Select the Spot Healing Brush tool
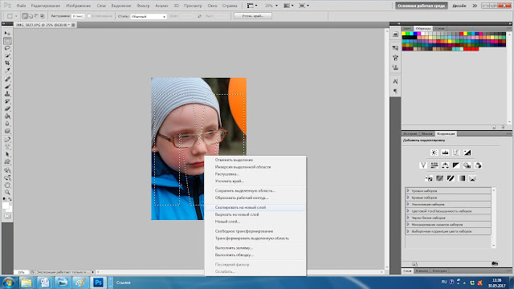The width and height of the screenshot is (514, 289). (7, 79)
